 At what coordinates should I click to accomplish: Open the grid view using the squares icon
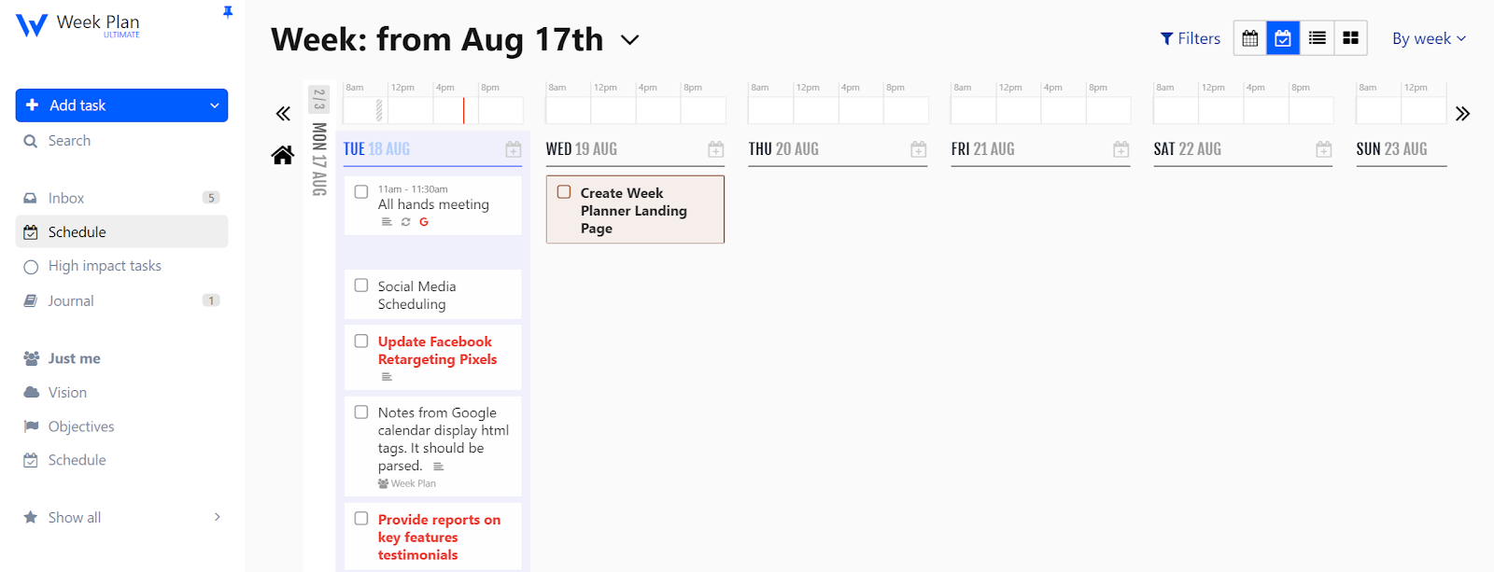[1351, 38]
